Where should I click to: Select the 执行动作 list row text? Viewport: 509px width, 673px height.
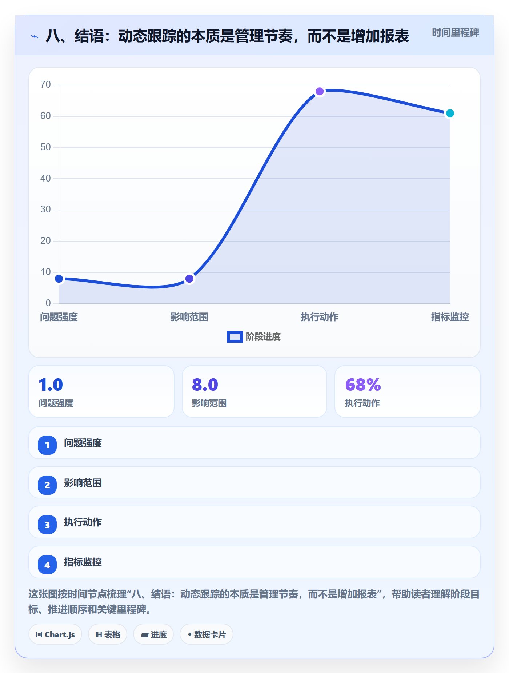83,522
